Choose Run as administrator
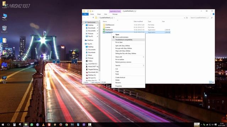This screenshot has height=127, width=227. coord(122,37)
